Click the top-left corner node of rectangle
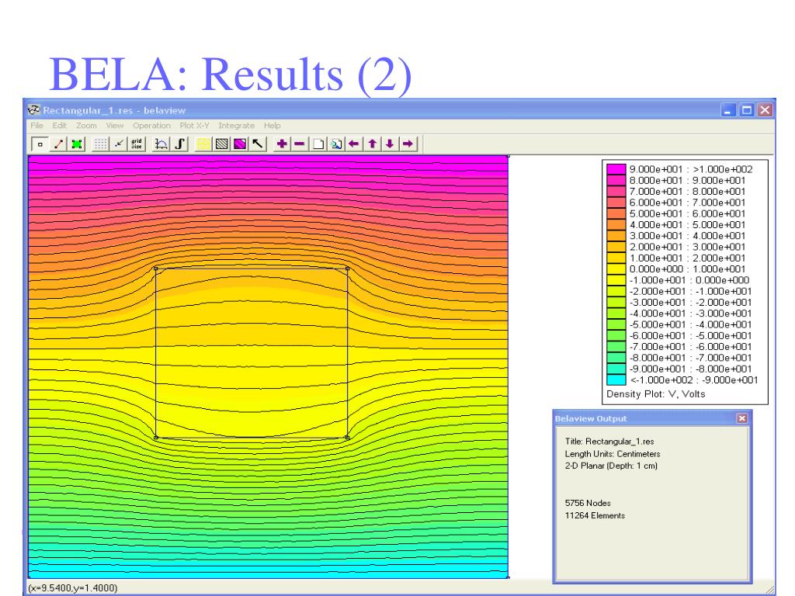The height and width of the screenshot is (596, 795). [155, 269]
